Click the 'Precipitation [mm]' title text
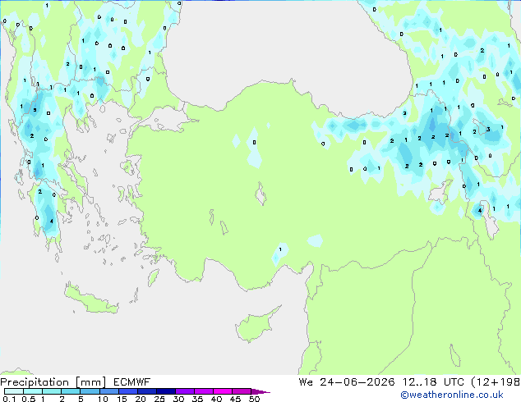The height and width of the screenshot is (402, 521). 53,382
